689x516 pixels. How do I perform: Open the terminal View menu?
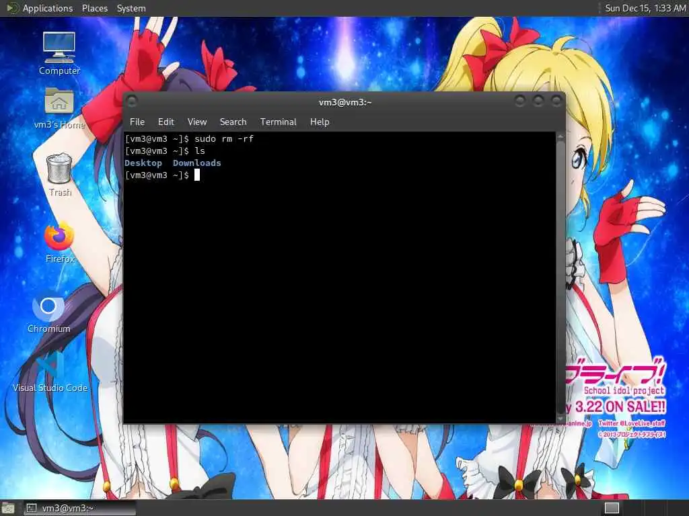pos(197,122)
